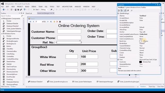Click the Search Toolbox magnifier icon
165x93 pixels.
point(22,16)
